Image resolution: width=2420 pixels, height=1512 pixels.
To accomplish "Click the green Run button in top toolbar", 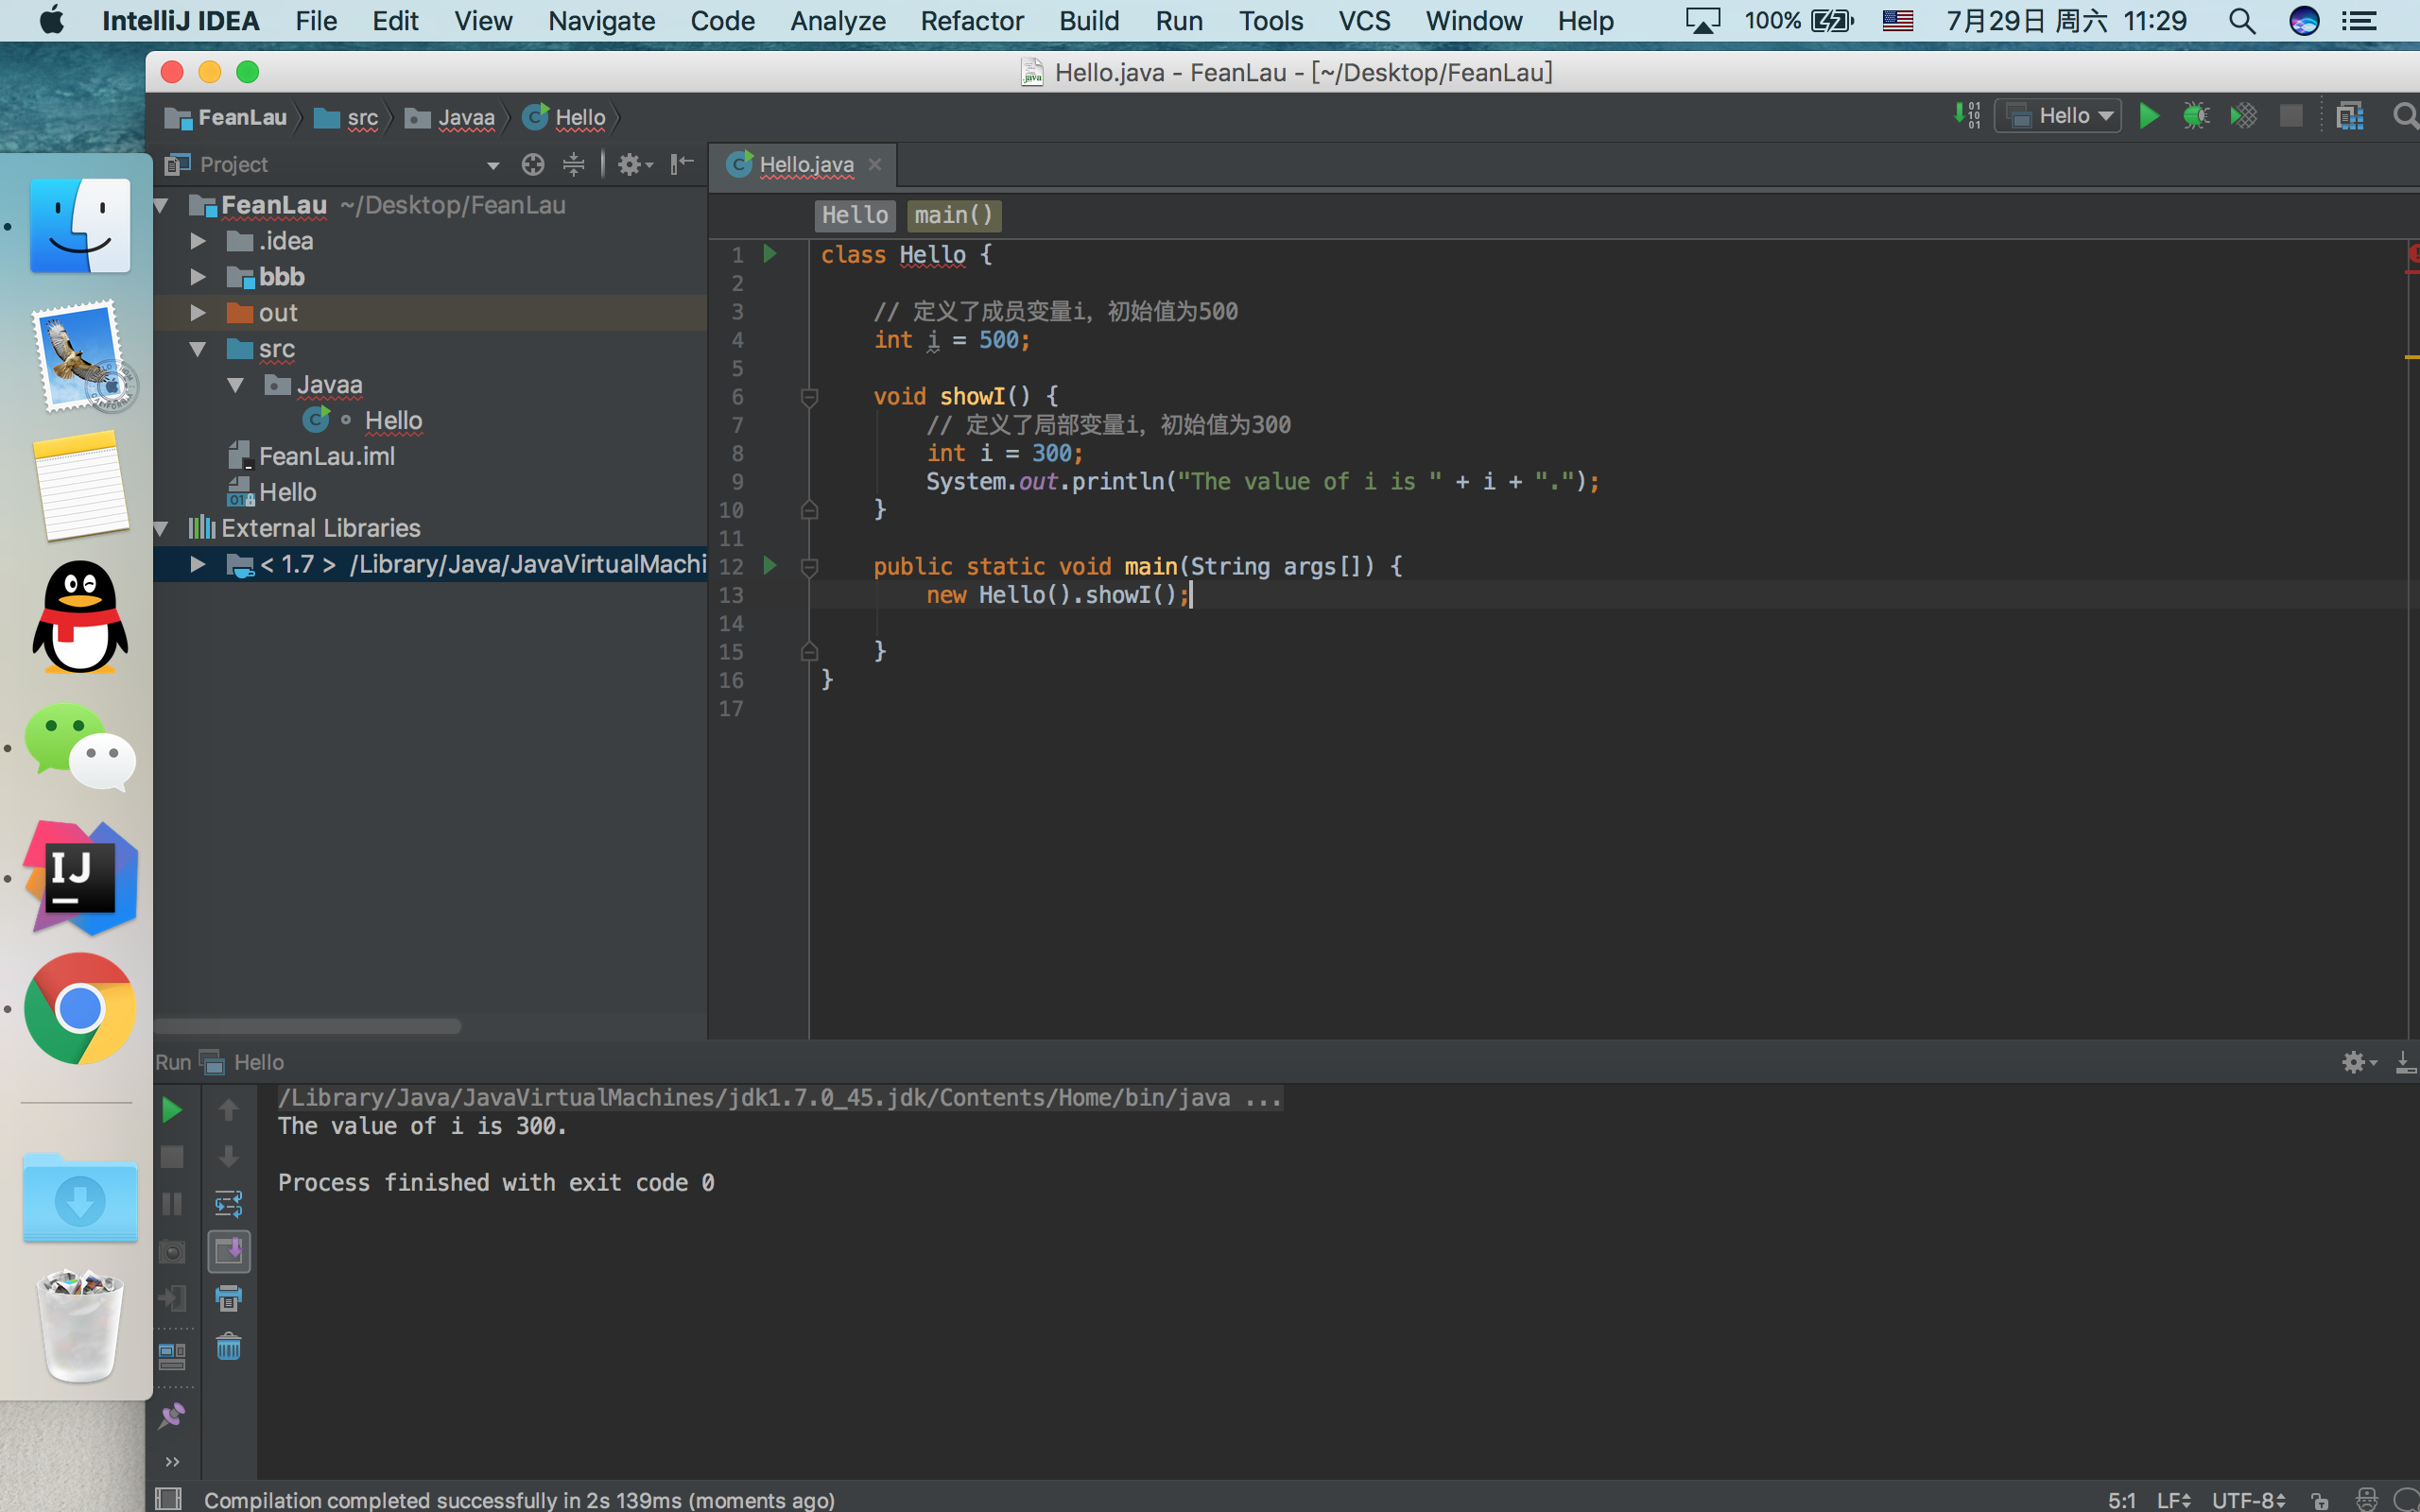I will (2148, 116).
